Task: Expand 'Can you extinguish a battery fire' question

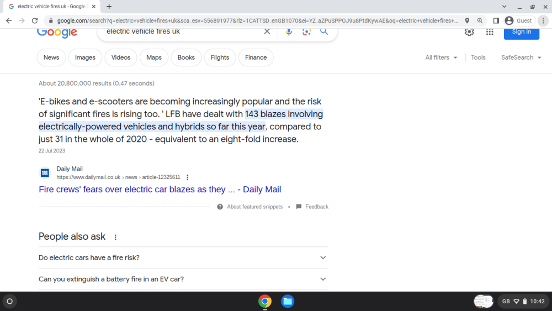Action: click(x=183, y=279)
